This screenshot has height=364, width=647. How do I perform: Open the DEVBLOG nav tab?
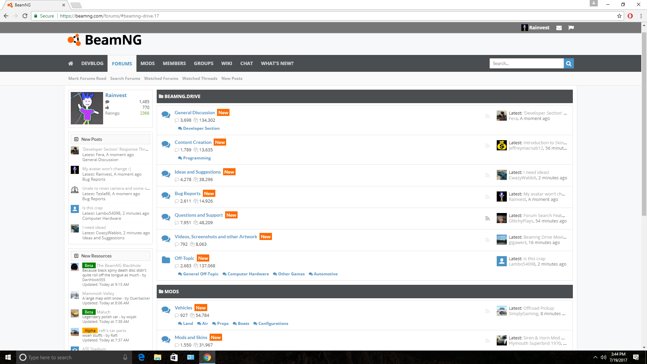(x=92, y=63)
